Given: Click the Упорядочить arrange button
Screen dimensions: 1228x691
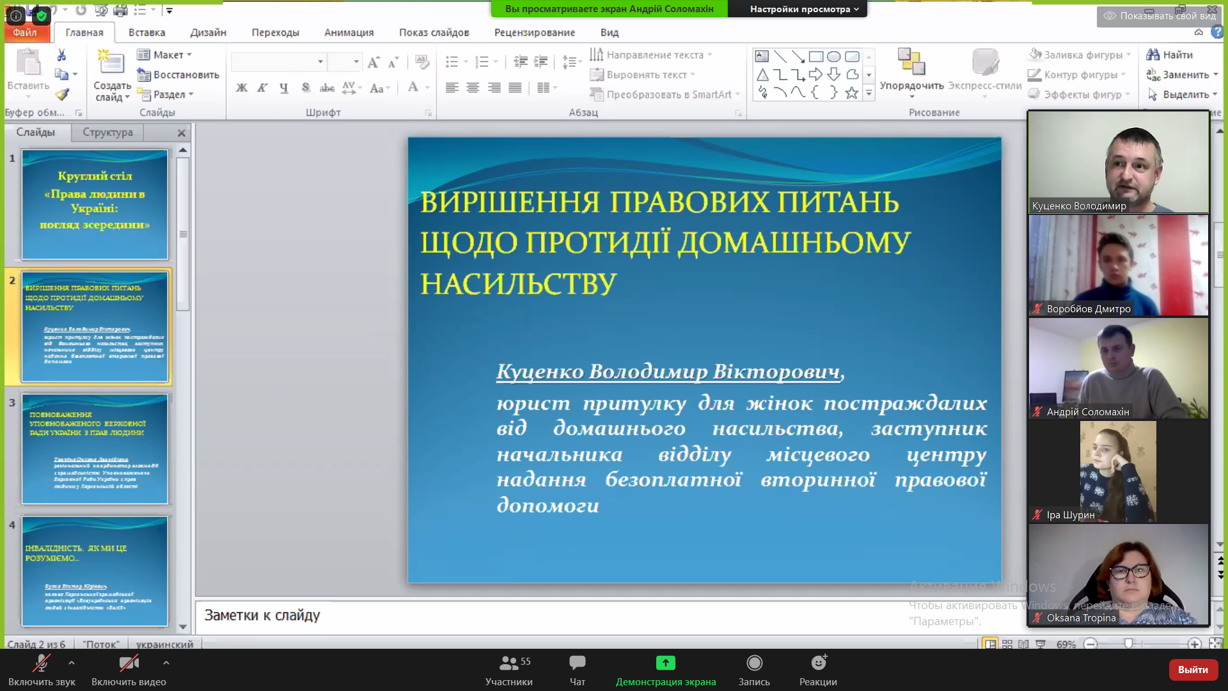Looking at the screenshot, I should pos(911,72).
